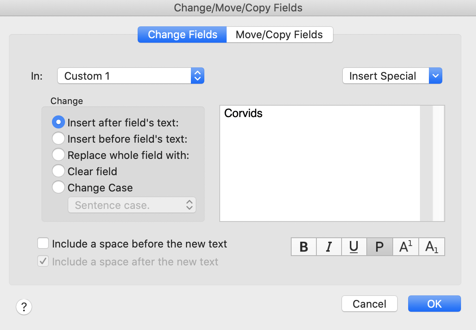
Task: Open the Custom 1 field dropdown
Action: tap(130, 76)
